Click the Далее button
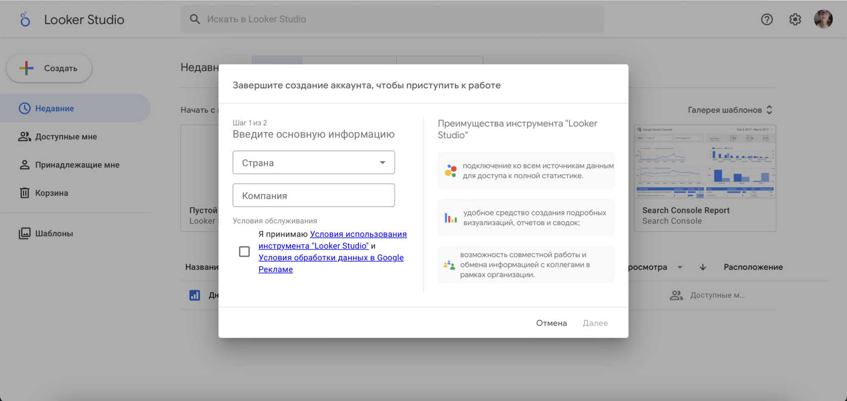Screen dimensions: 847x401 (x=595, y=323)
